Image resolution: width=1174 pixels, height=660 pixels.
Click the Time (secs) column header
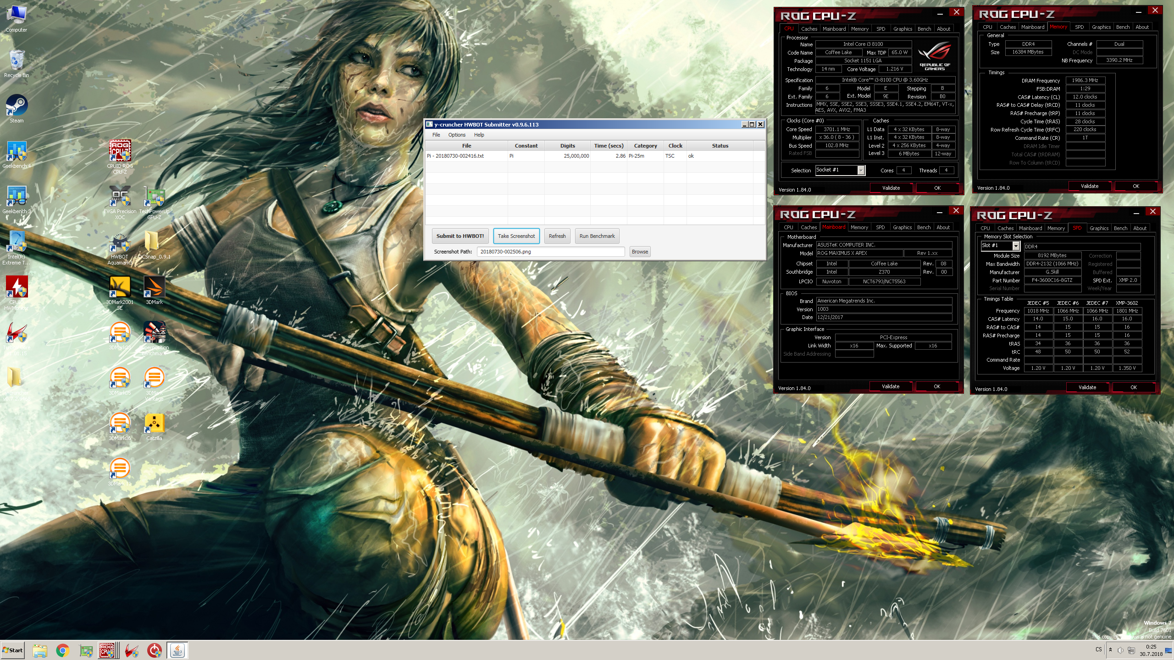tap(609, 146)
